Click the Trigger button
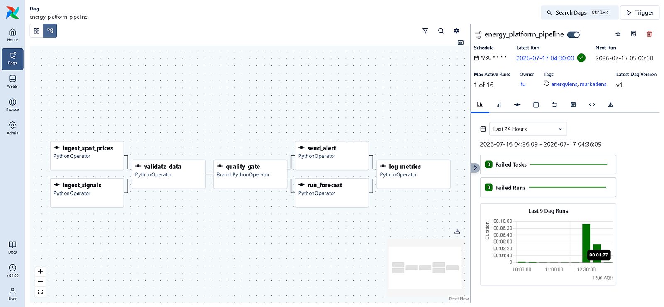The image size is (664, 307). click(x=640, y=12)
